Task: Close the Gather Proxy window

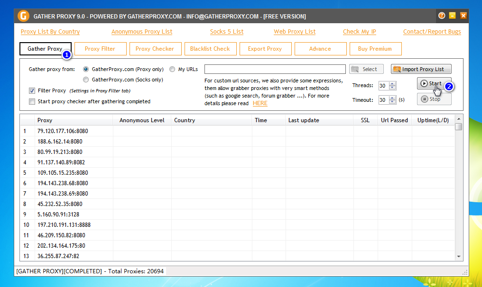Action: [x=463, y=16]
